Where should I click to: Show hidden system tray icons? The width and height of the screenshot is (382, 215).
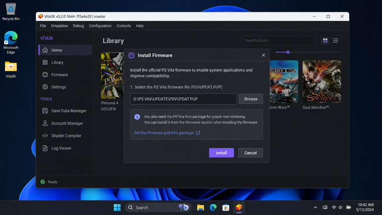pyautogui.click(x=315, y=207)
